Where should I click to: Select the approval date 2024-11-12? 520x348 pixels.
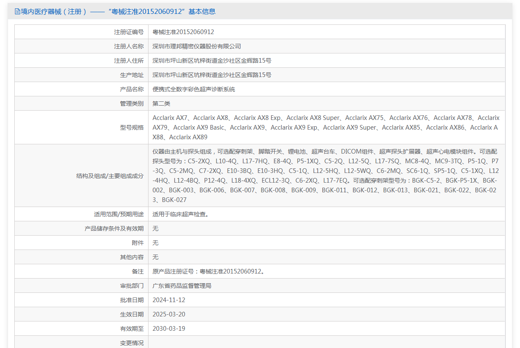(169, 300)
